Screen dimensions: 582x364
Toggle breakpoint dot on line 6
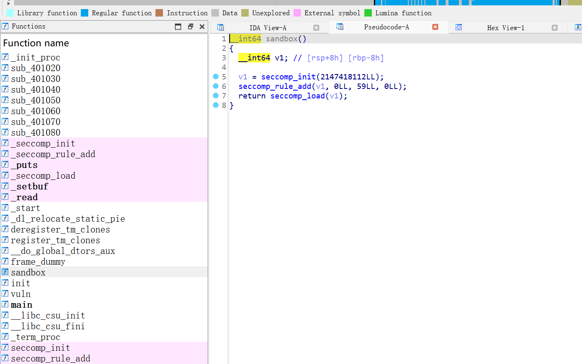216,86
